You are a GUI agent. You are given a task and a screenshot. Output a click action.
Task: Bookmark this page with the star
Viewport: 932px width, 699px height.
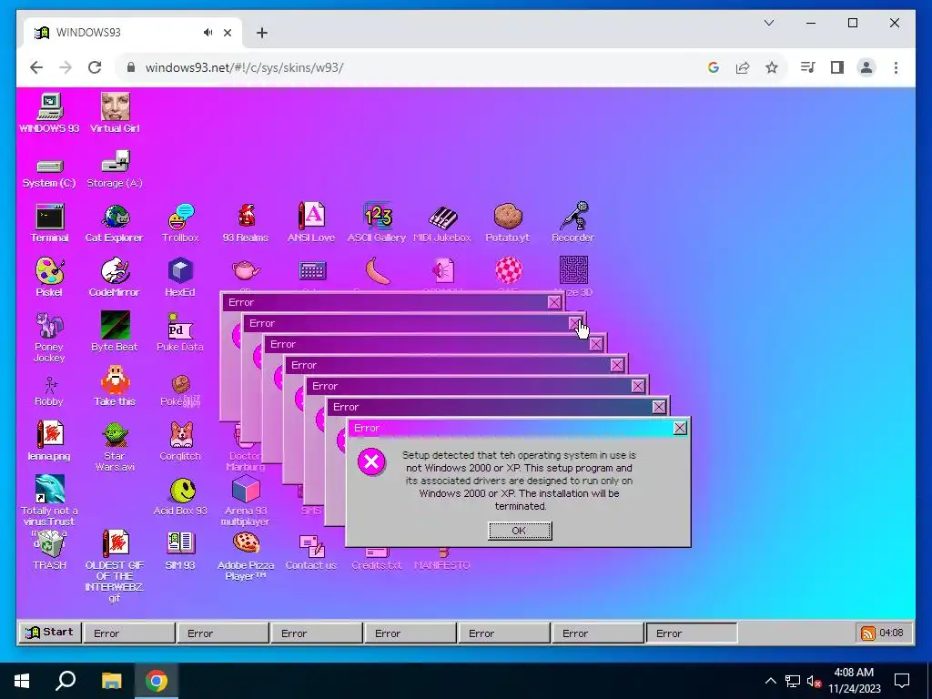(772, 67)
